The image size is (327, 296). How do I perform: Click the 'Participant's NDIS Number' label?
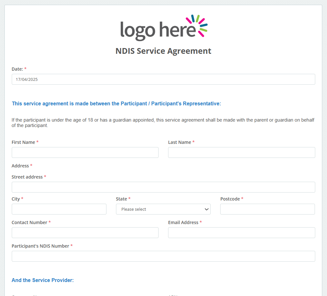40,246
